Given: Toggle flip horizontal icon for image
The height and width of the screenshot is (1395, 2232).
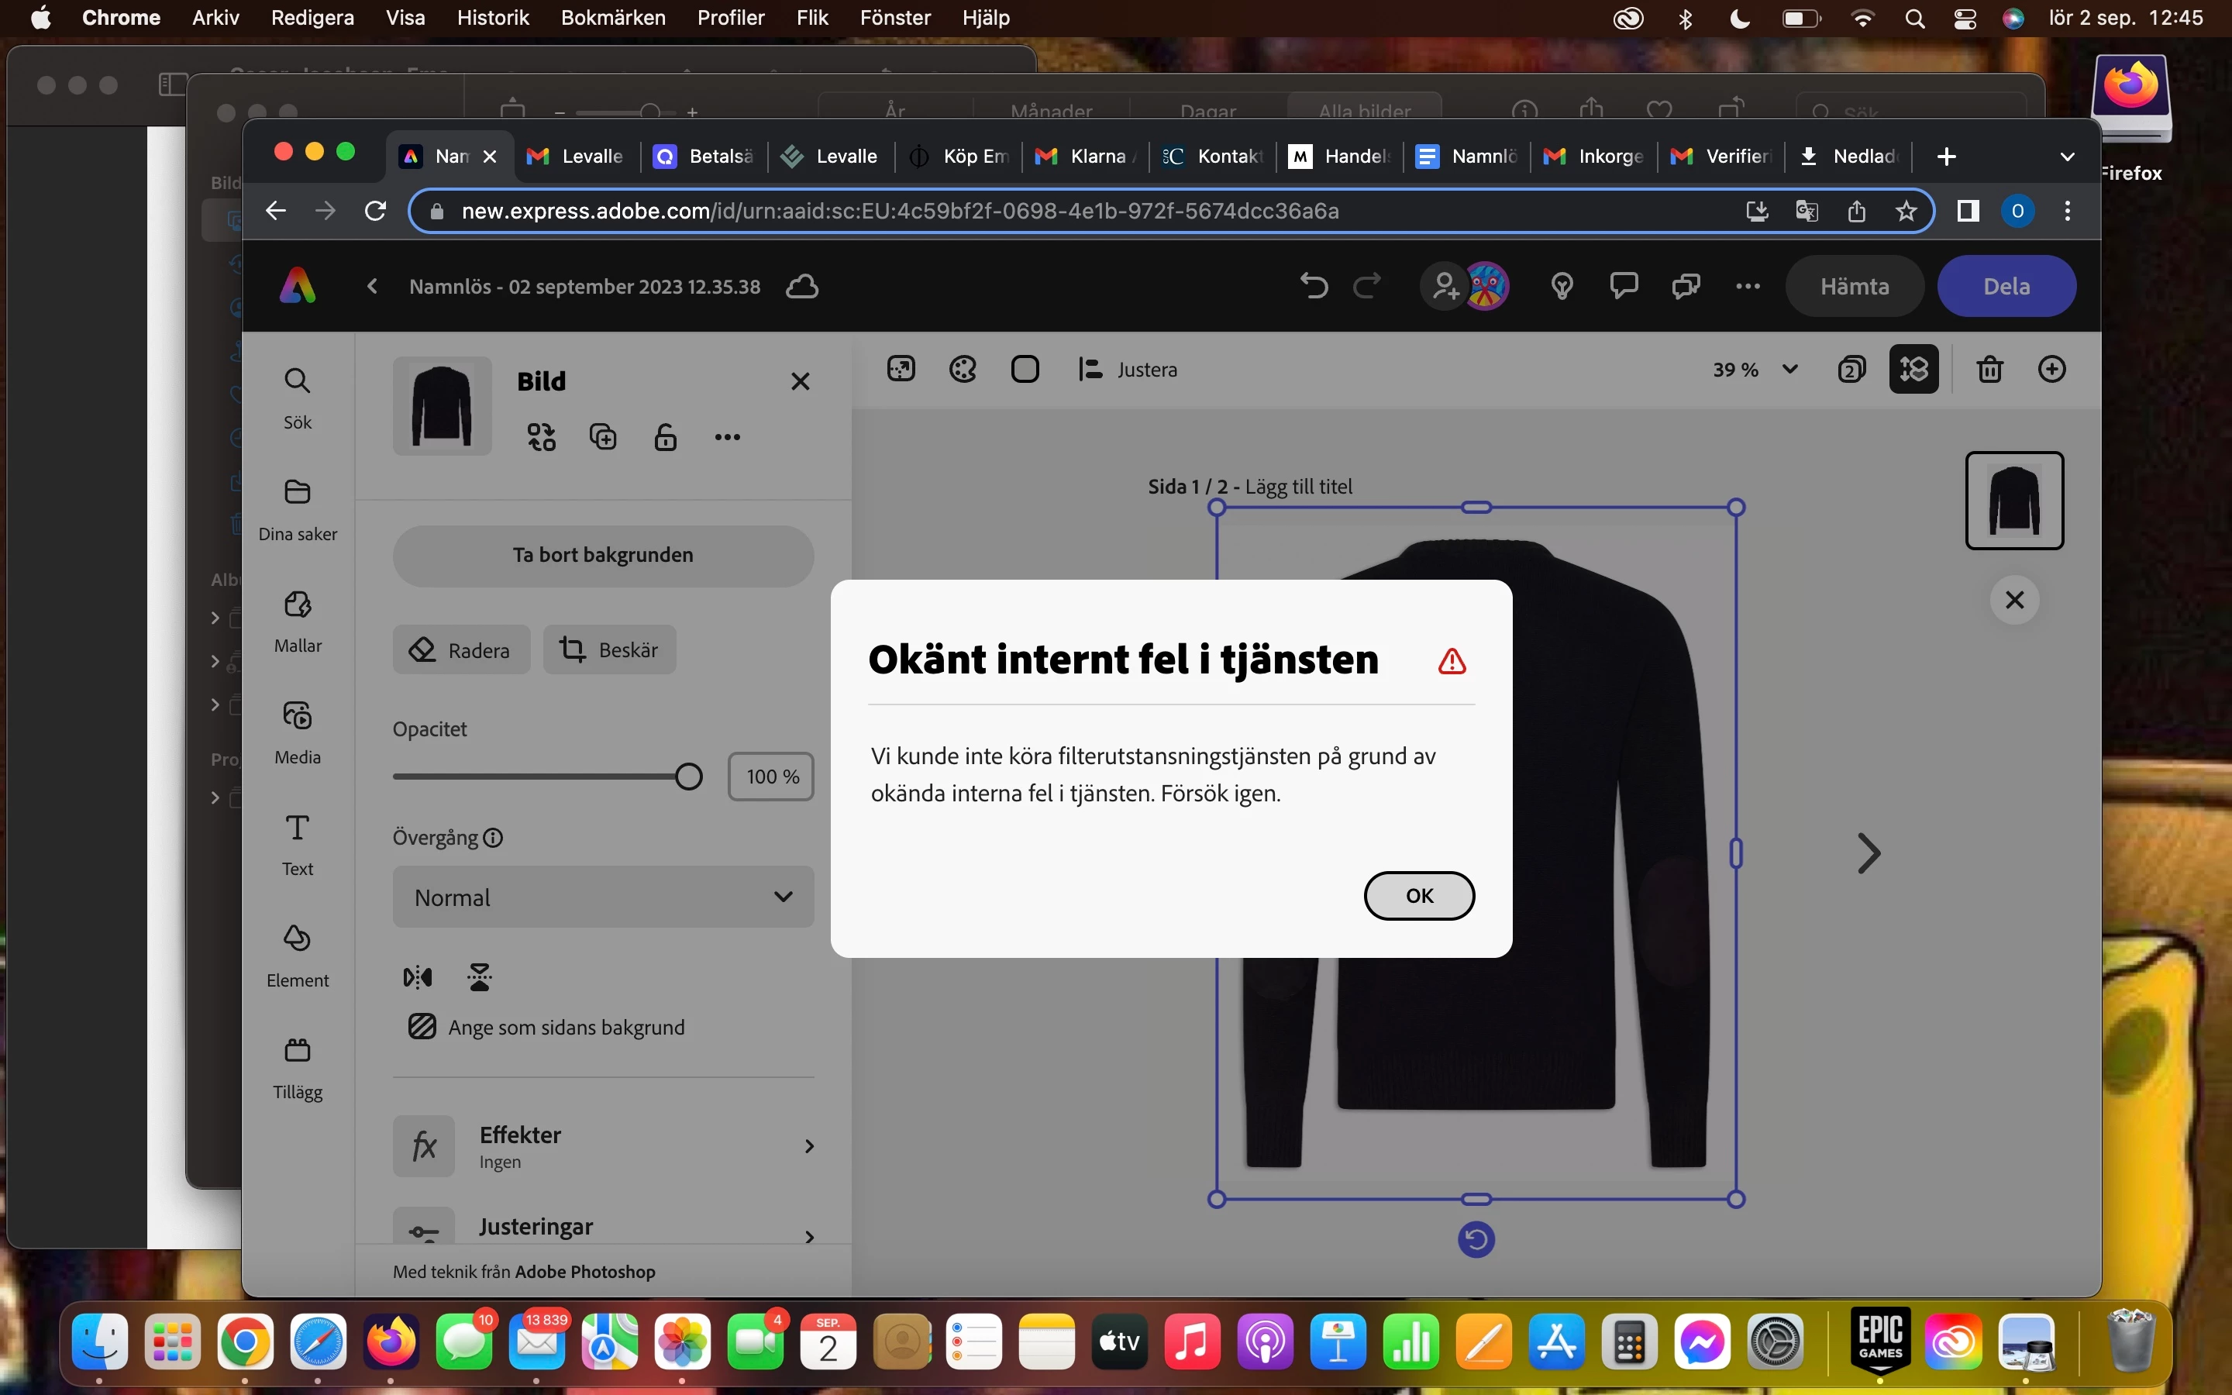Looking at the screenshot, I should [418, 977].
